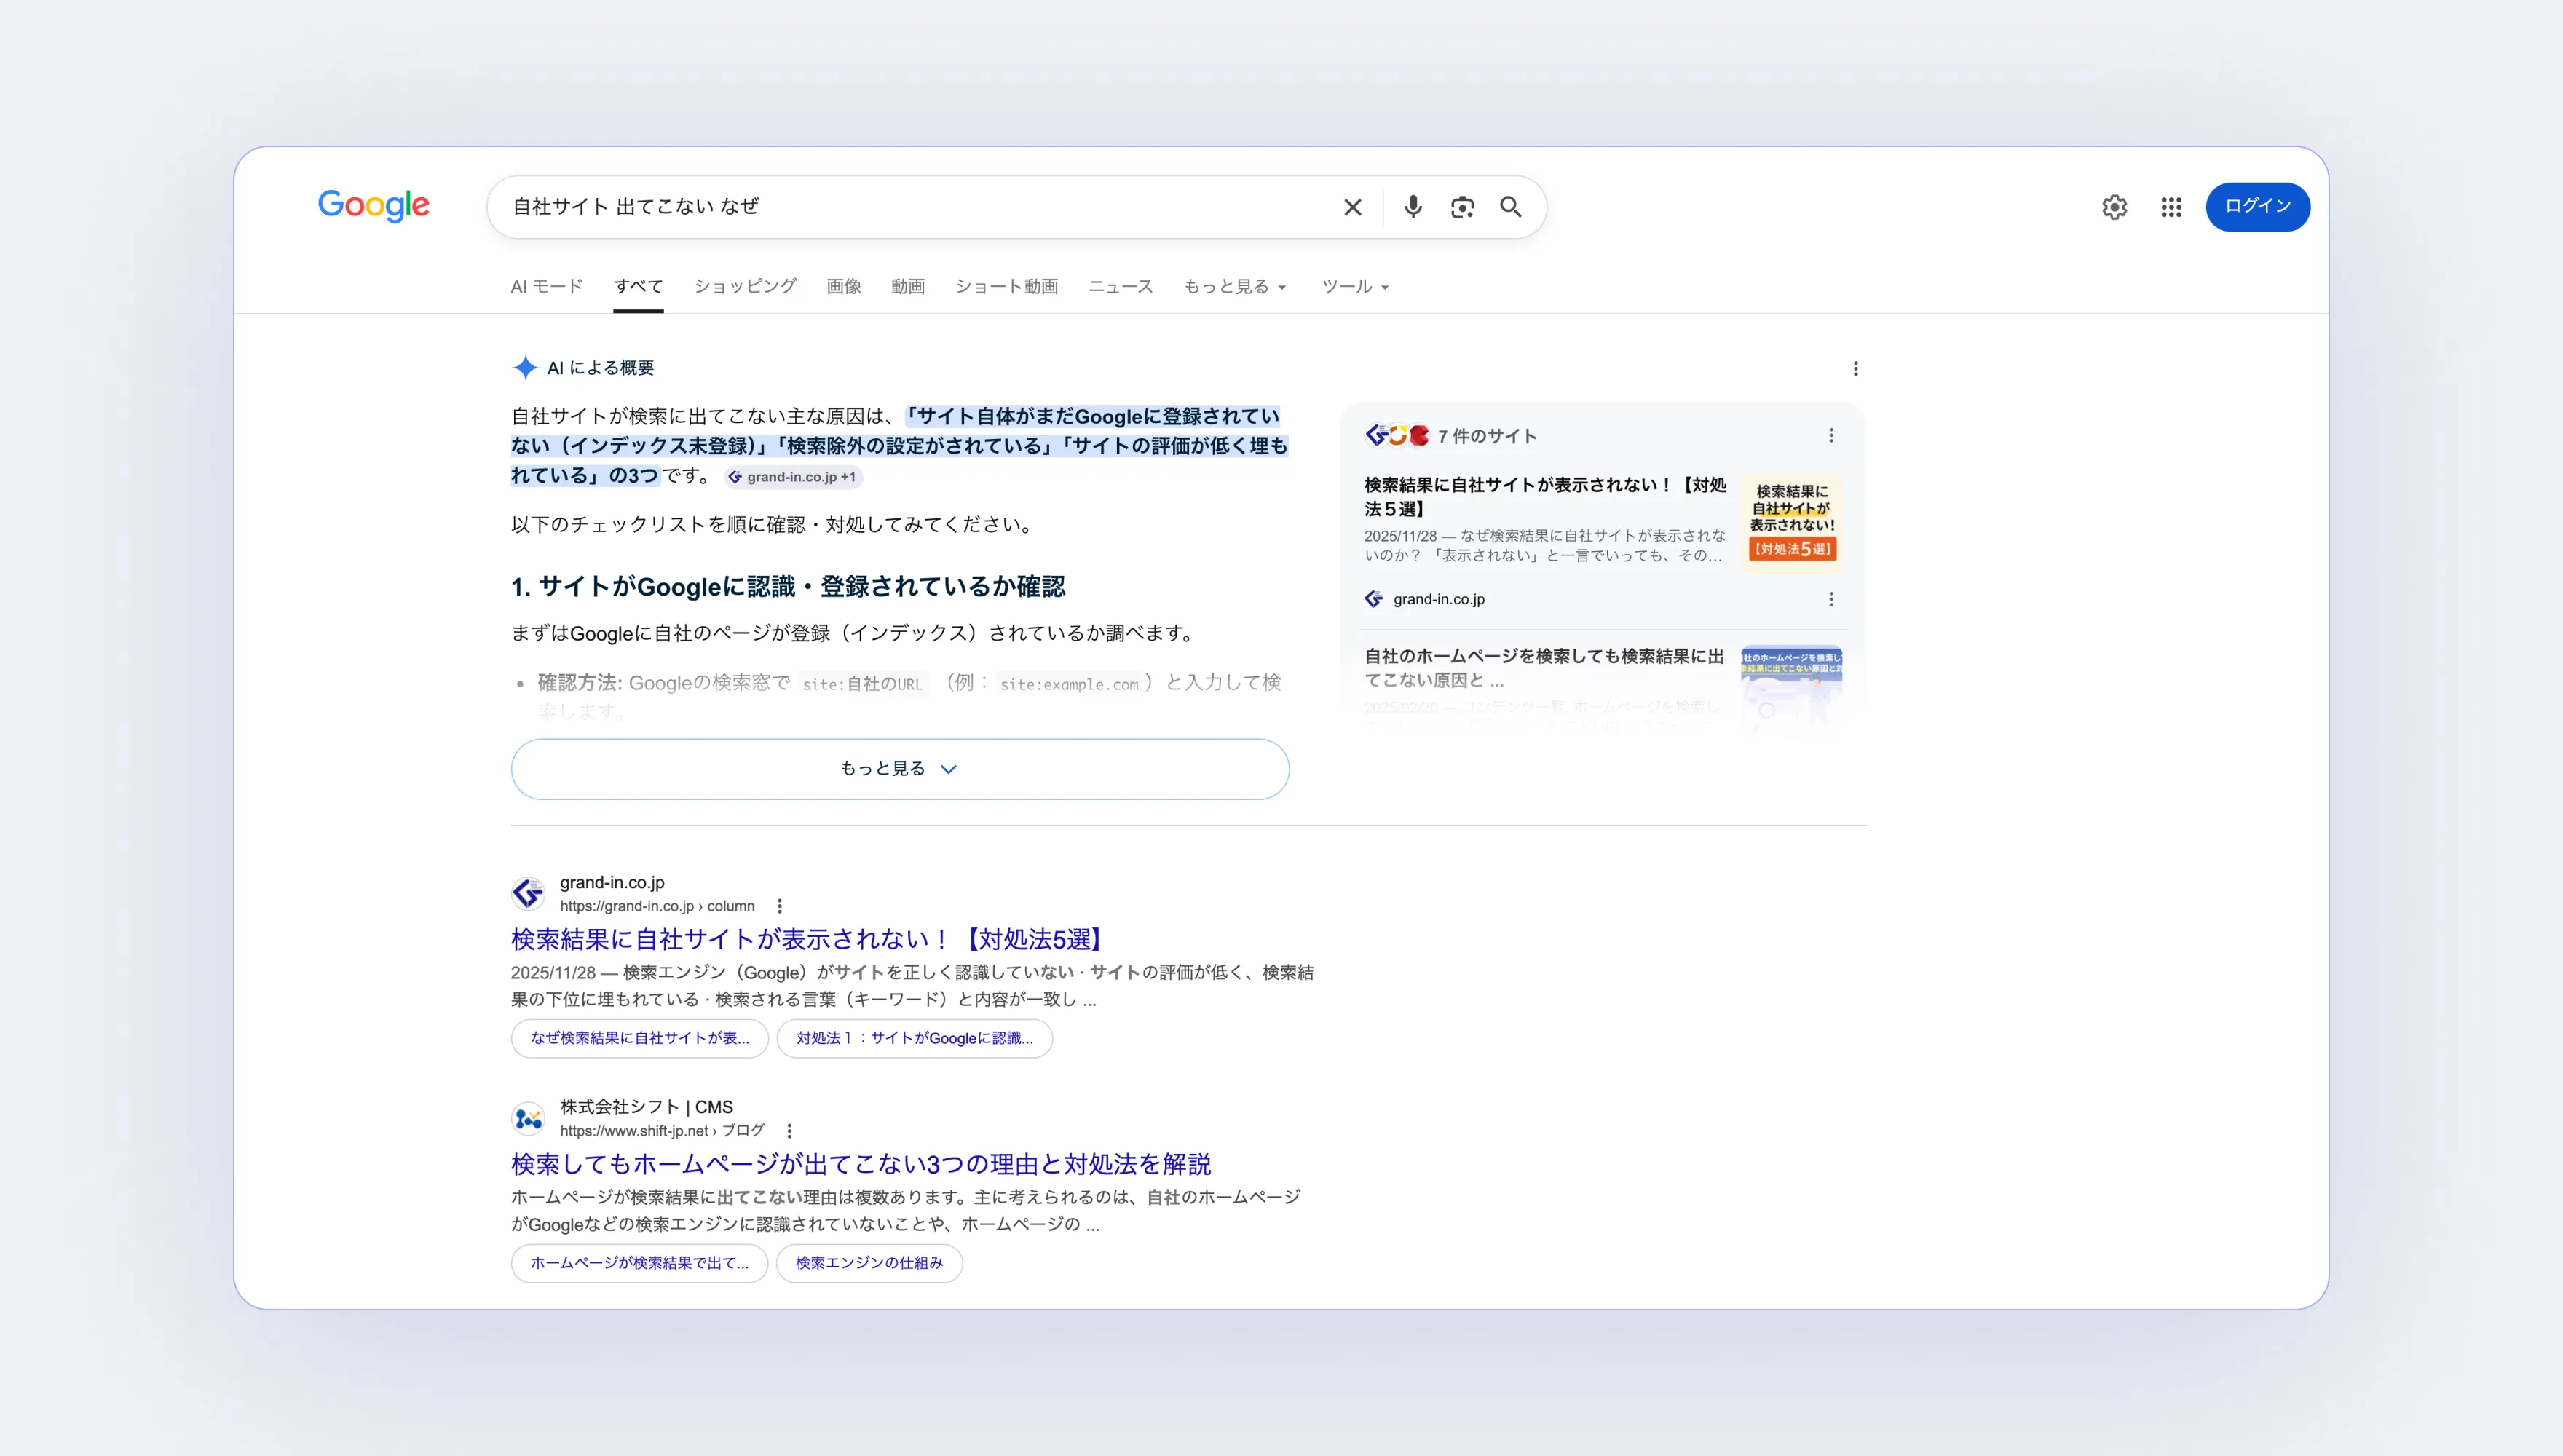Click the grand-in.co.jp favicon in first result
Image resolution: width=2563 pixels, height=1456 pixels.
pyautogui.click(x=528, y=893)
